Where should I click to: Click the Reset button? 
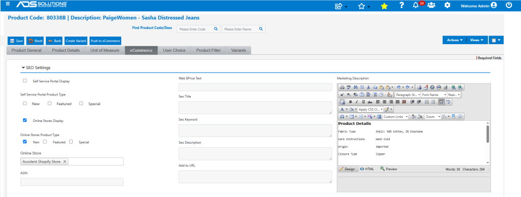pos(35,41)
